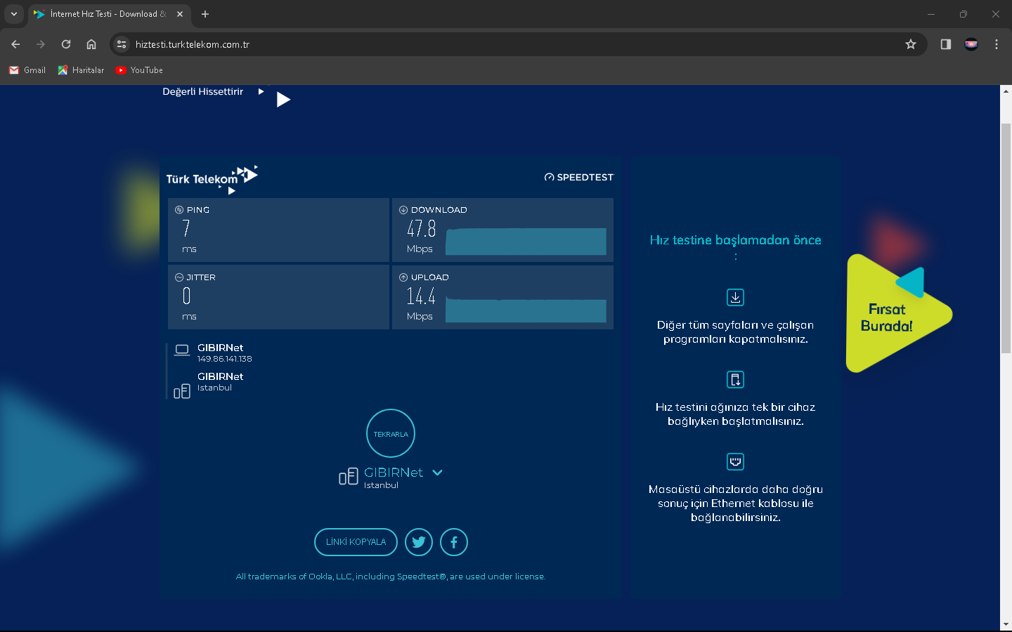Open the browser side panel

[946, 44]
